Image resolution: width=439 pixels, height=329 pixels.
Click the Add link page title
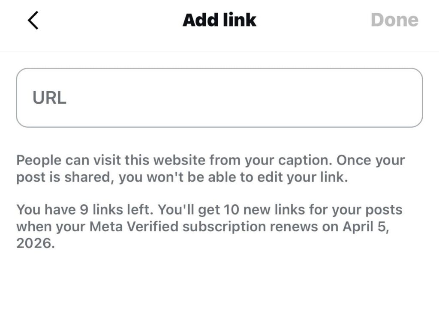219,20
